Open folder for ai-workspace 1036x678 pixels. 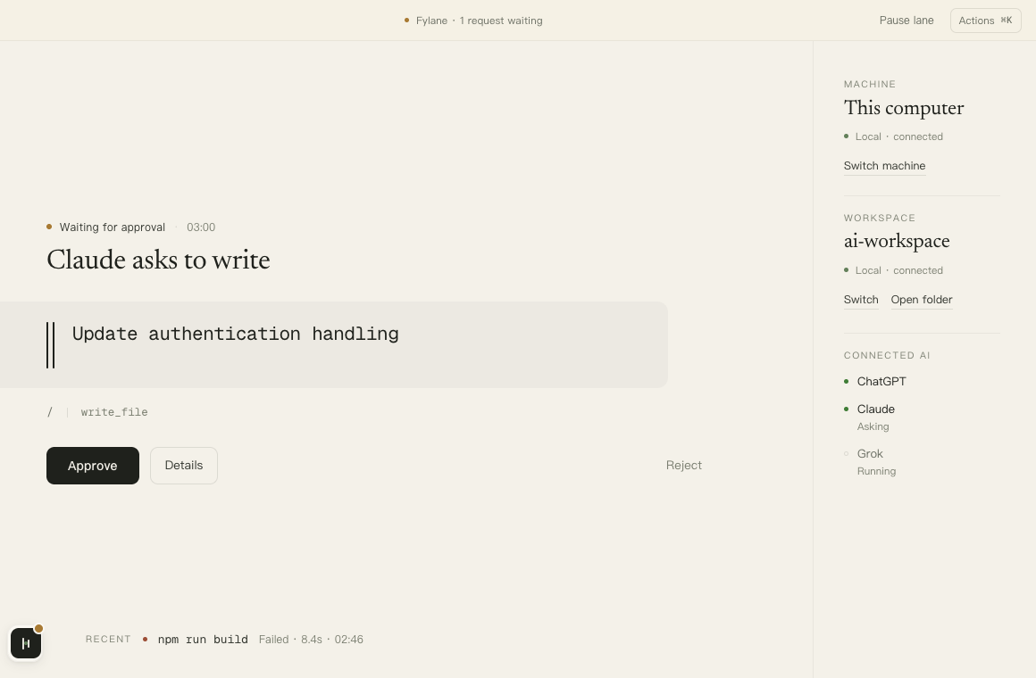922,300
